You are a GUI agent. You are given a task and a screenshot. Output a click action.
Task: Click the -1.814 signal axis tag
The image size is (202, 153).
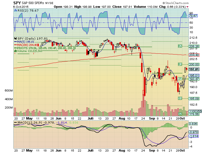click(193, 136)
